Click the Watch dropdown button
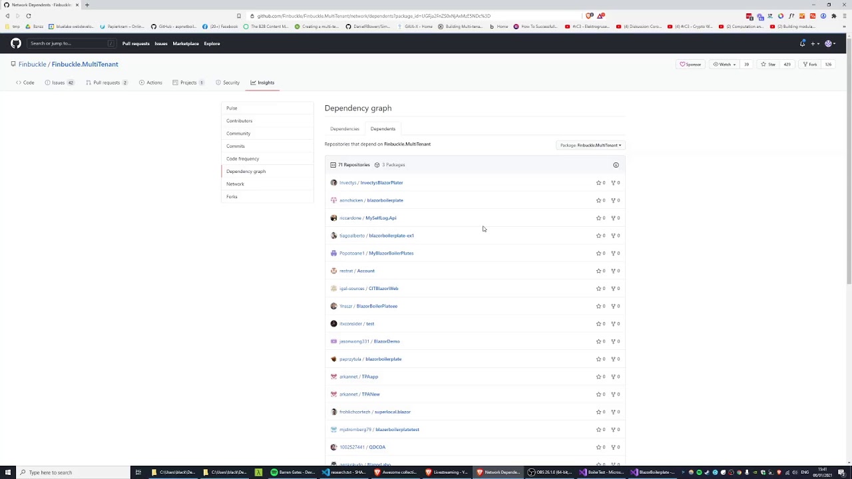This screenshot has height=479, width=852. point(724,65)
